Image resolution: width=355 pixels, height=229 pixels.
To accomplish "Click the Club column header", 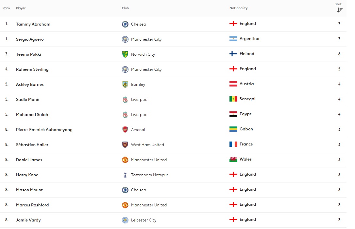I will tap(125, 8).
